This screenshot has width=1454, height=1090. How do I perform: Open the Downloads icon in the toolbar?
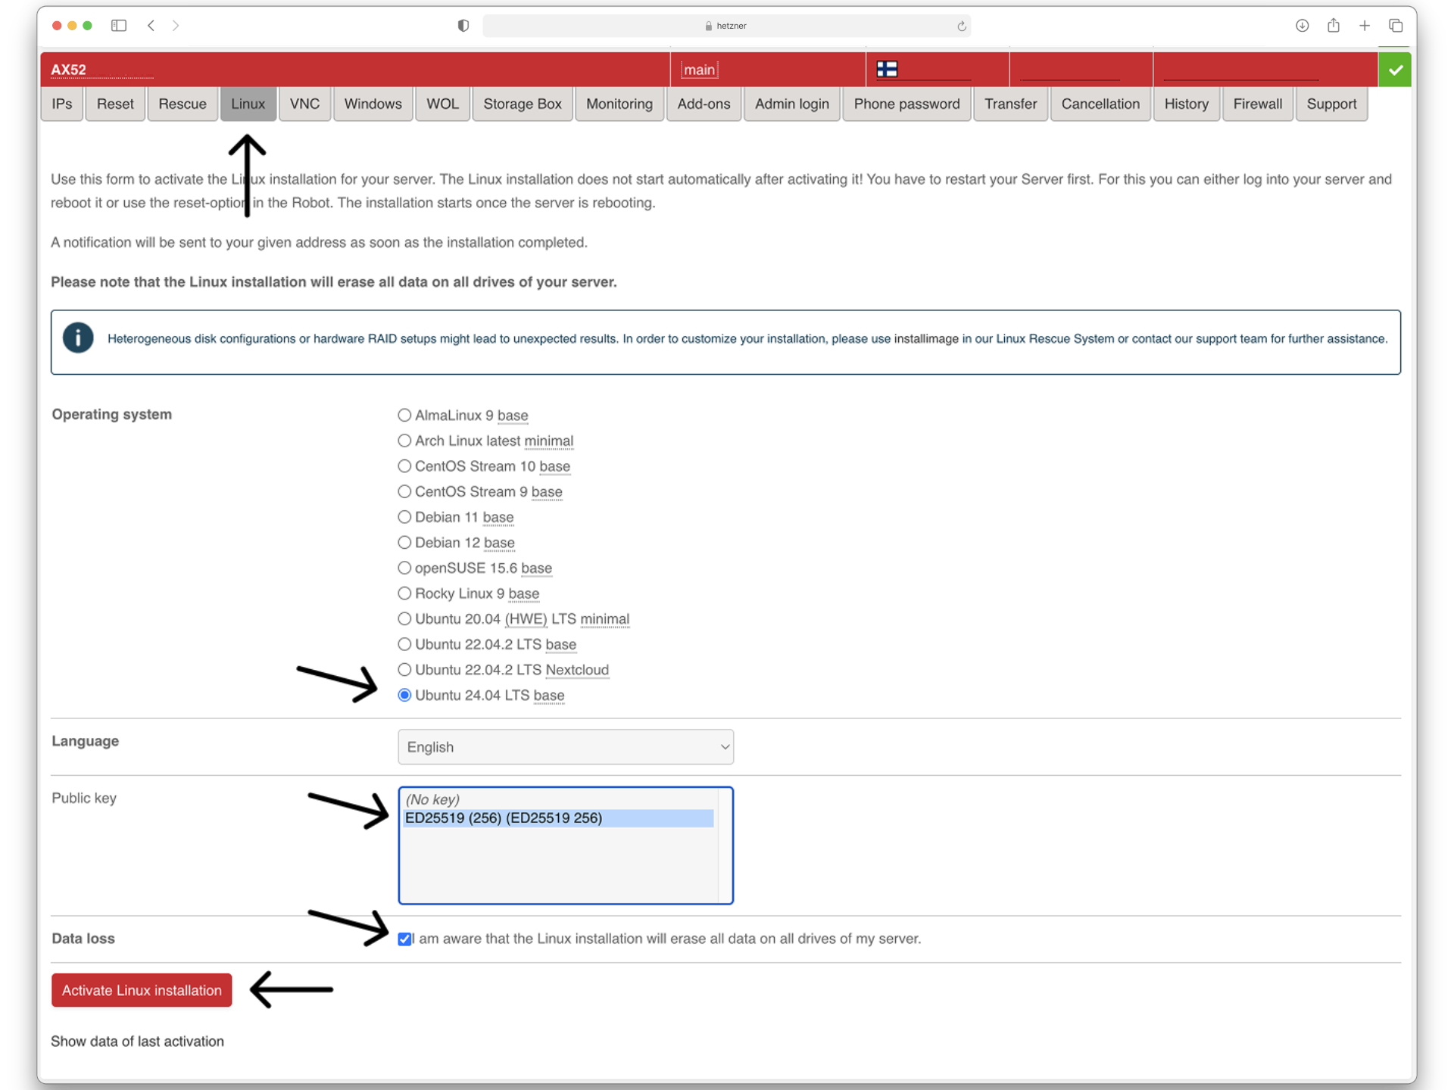(x=1303, y=25)
